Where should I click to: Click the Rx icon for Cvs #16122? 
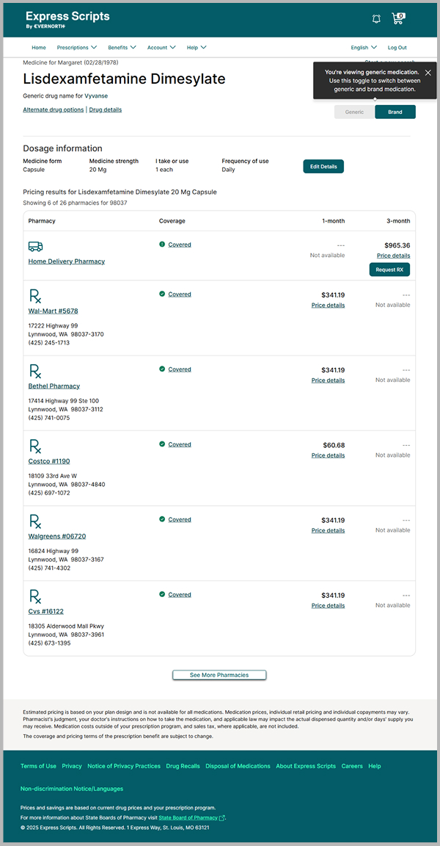pos(35,596)
